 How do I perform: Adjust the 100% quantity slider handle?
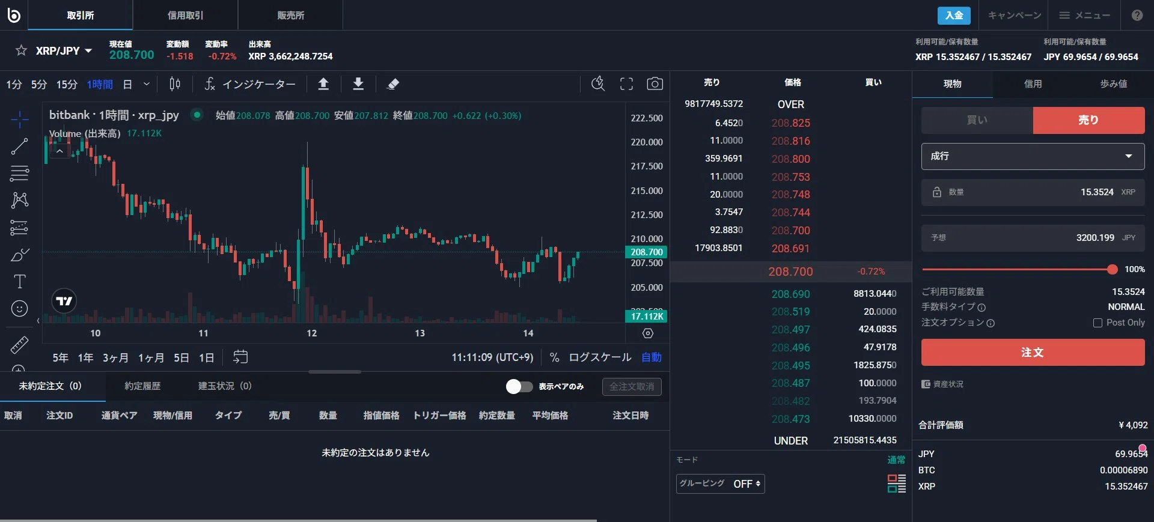[1112, 270]
